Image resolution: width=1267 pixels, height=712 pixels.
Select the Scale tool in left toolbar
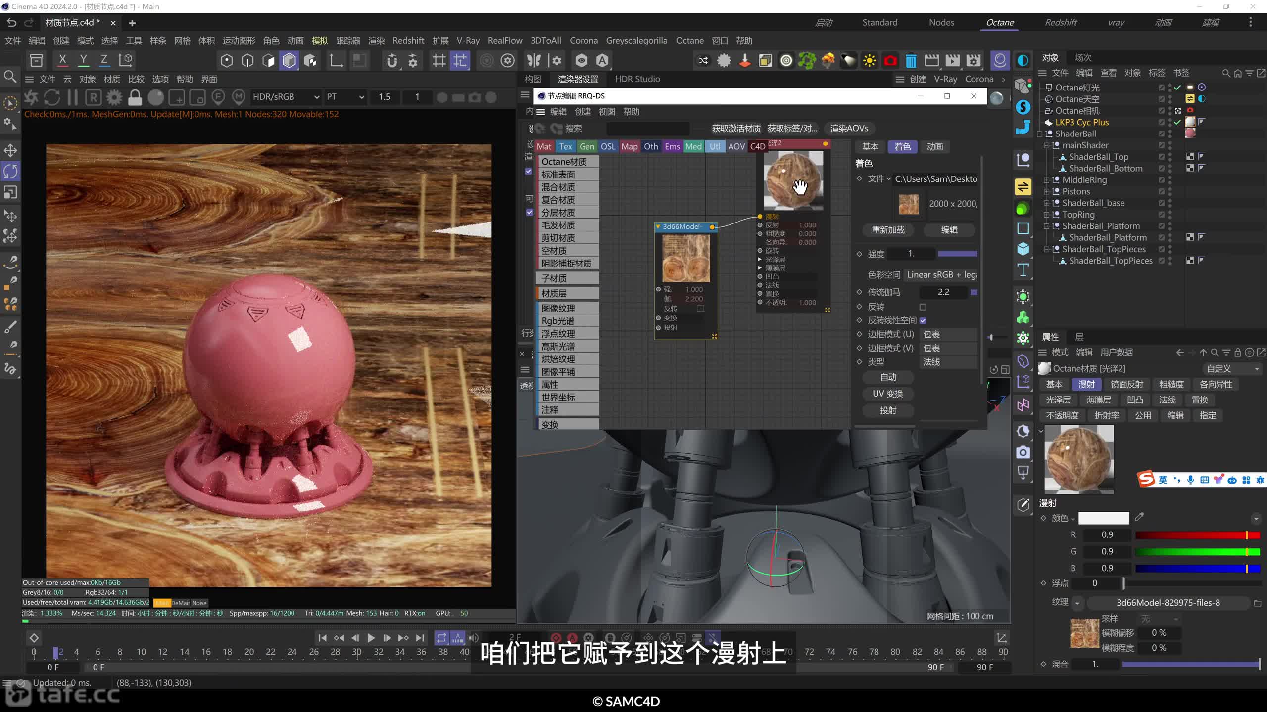[10, 192]
